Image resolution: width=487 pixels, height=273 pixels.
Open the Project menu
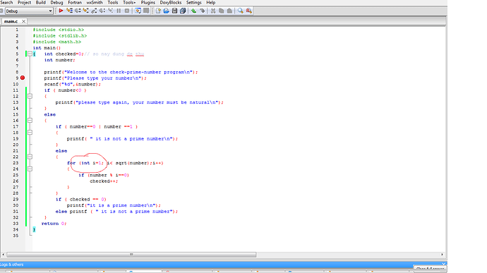coord(24,3)
